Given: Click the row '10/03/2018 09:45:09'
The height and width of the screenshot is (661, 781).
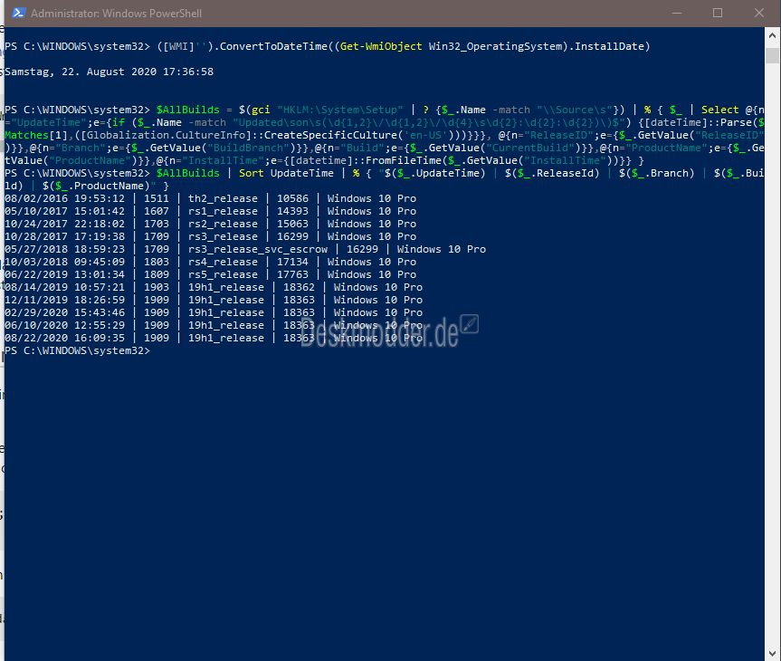Looking at the screenshot, I should tap(210, 263).
